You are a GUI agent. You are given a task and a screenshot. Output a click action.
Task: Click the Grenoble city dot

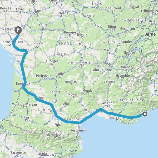[123, 78]
